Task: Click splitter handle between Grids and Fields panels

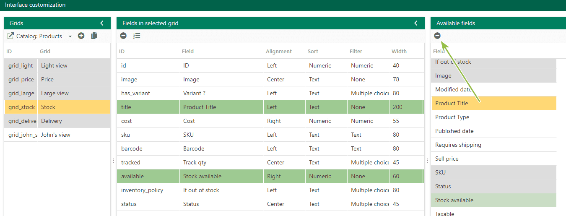Action: coord(114,161)
